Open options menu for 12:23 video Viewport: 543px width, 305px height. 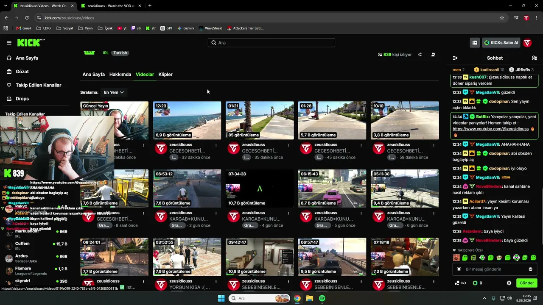click(216, 145)
